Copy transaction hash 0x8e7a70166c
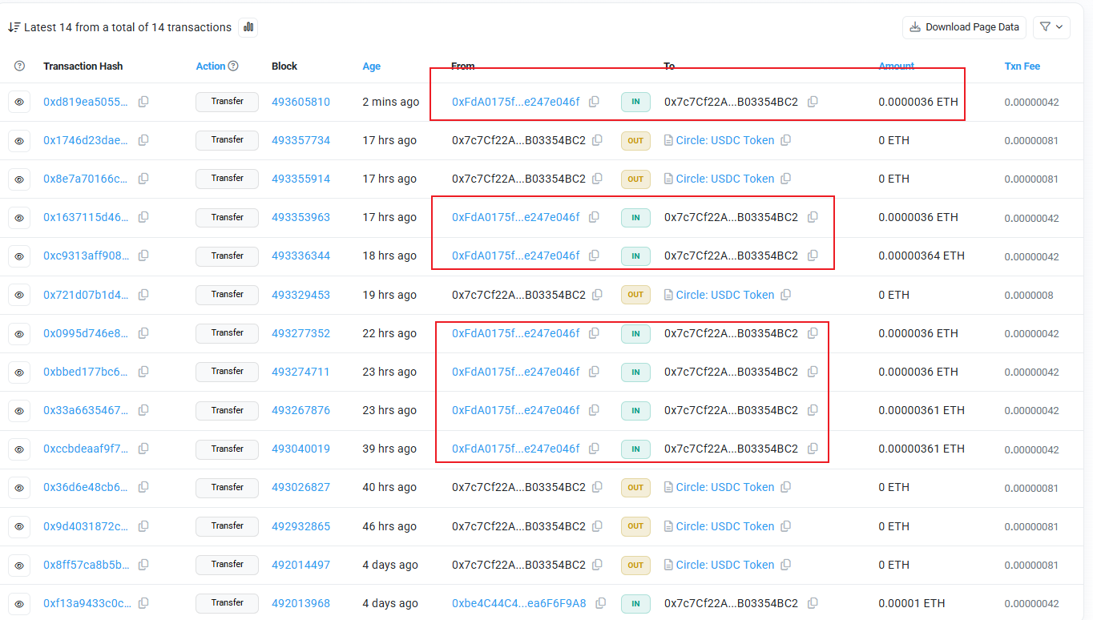1093x620 pixels. click(x=143, y=179)
